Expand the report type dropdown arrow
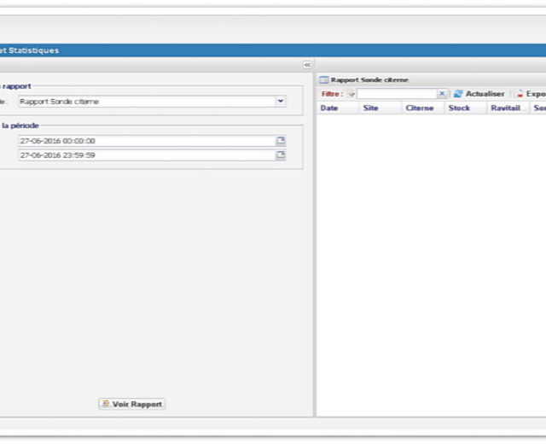 [x=281, y=102]
